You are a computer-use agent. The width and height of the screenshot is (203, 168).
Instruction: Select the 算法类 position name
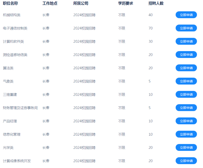pyautogui.click(x=8, y=68)
